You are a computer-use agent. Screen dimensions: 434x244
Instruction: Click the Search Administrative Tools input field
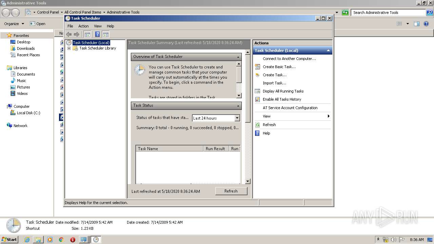[x=389, y=13]
